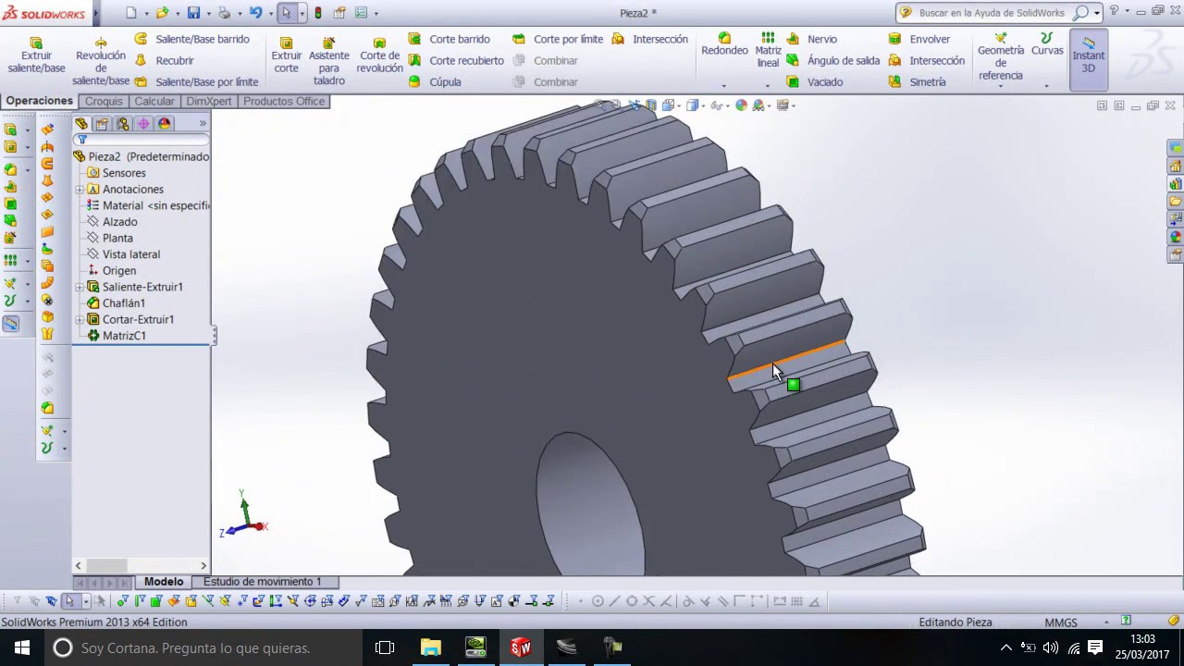Choose Ángulo de salida command

pos(833,60)
